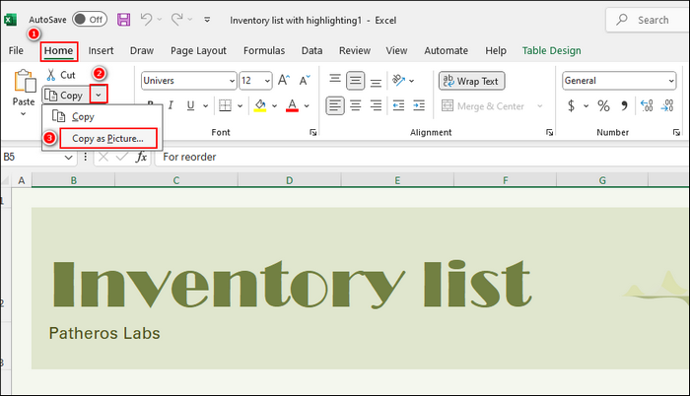
Task: Decrease decimal places icon
Action: pos(667,105)
